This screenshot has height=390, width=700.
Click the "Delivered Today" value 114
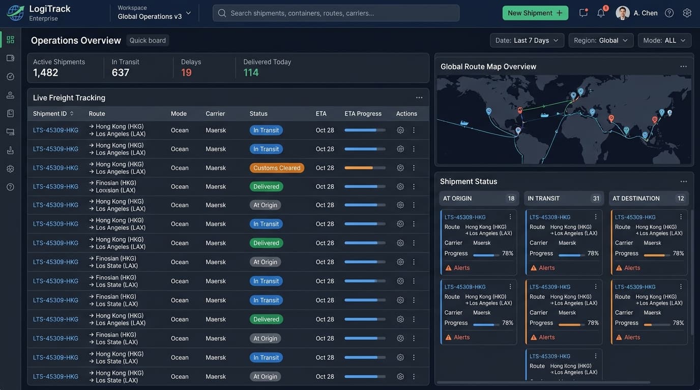(x=251, y=73)
